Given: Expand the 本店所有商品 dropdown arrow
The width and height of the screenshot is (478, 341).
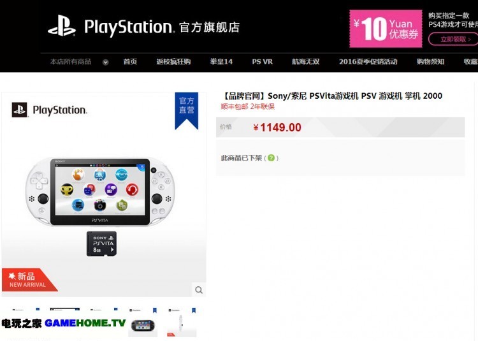Looking at the screenshot, I should pyautogui.click(x=105, y=62).
